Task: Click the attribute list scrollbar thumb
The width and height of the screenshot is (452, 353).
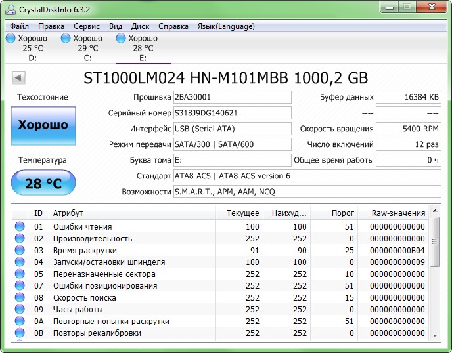Action: [435, 241]
